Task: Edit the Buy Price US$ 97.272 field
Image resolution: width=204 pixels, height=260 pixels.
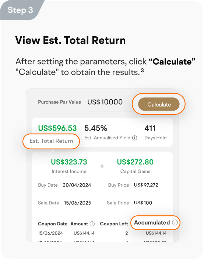Action: click(150, 185)
